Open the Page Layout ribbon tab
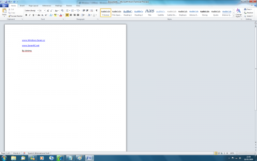This screenshot has width=257, height=161. (33, 6)
